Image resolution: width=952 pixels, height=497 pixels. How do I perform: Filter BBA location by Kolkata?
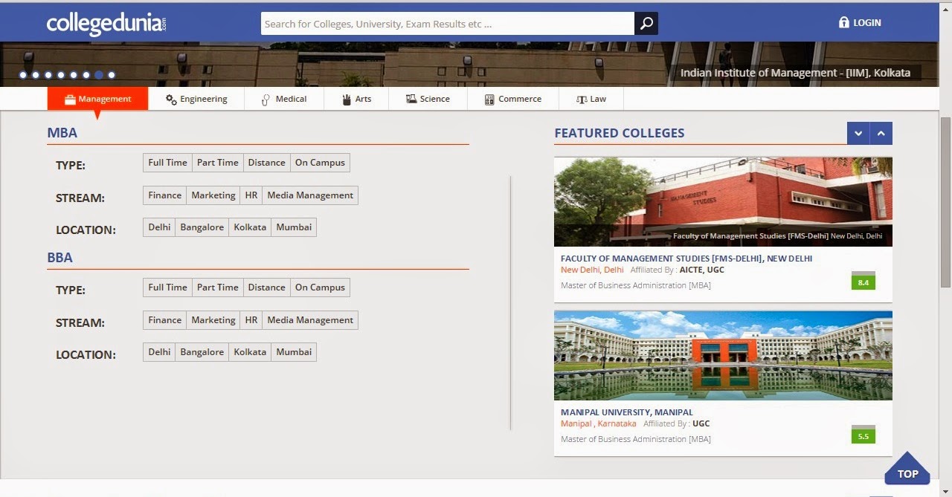pyautogui.click(x=250, y=352)
